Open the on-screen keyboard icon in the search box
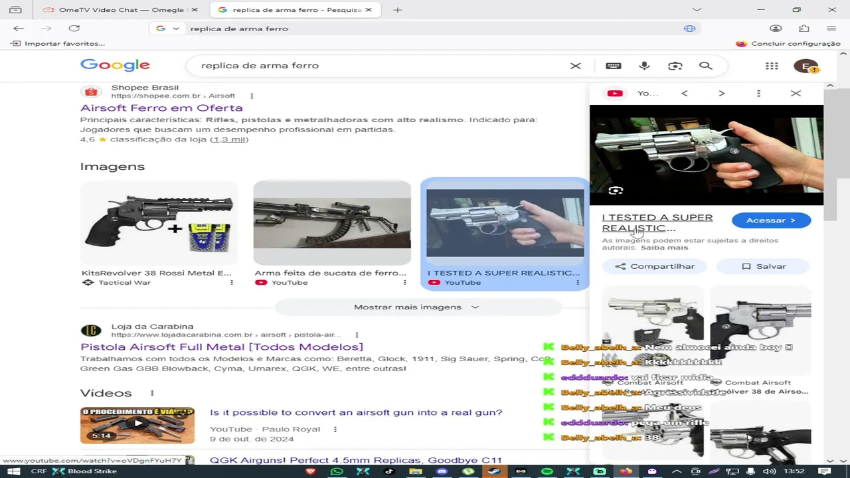The image size is (850, 478). [614, 66]
